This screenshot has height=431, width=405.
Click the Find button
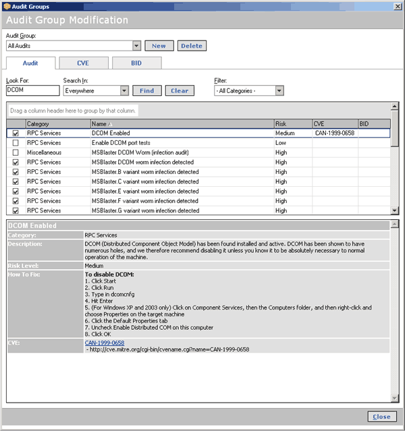coord(146,90)
